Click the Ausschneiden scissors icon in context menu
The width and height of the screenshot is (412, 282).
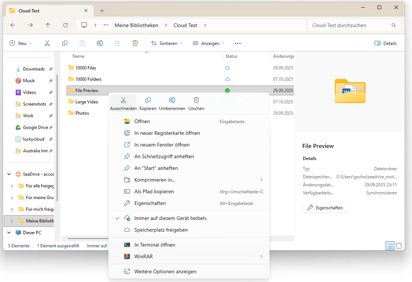[x=123, y=100]
